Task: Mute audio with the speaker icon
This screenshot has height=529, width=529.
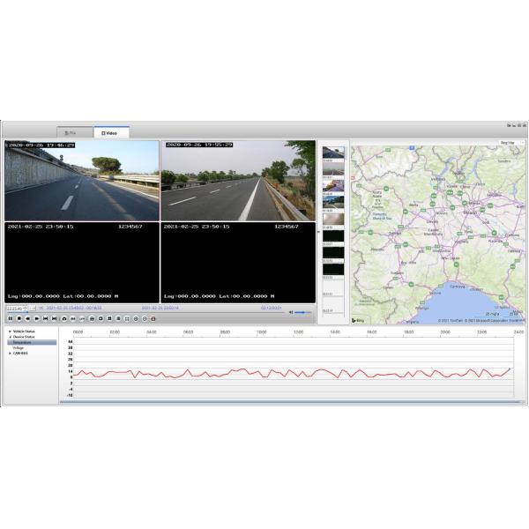Action: point(287,312)
